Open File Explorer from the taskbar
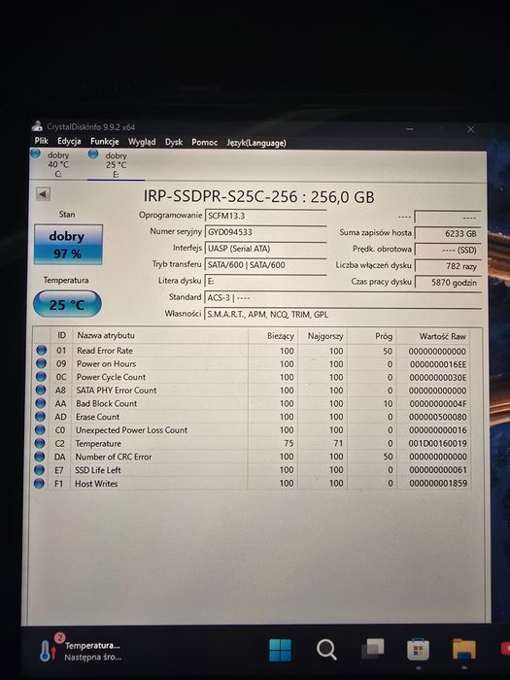Screen dimensions: 510x680 pos(464,649)
